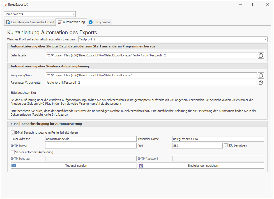The image size is (274, 199).
Task: Uncheck the SSL benutzen checkbox
Action: point(226,146)
